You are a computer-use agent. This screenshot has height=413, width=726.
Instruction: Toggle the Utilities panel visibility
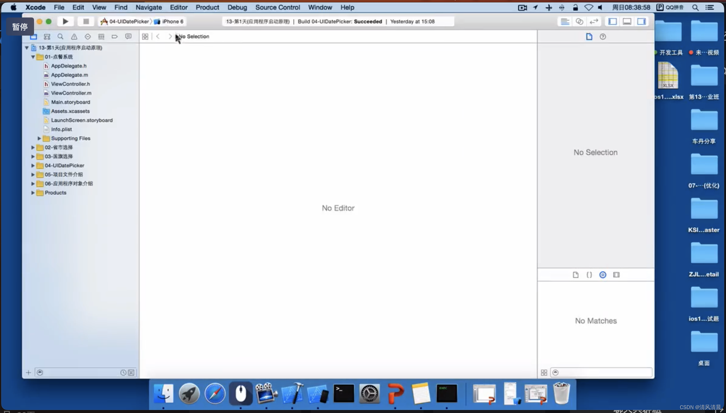641,21
